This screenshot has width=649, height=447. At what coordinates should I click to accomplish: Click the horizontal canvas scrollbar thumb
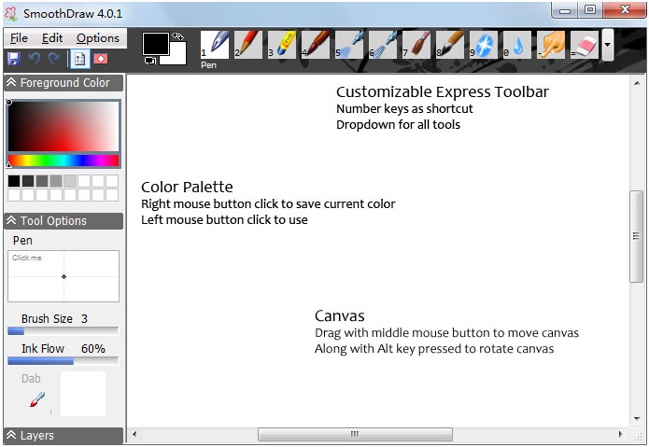354,434
